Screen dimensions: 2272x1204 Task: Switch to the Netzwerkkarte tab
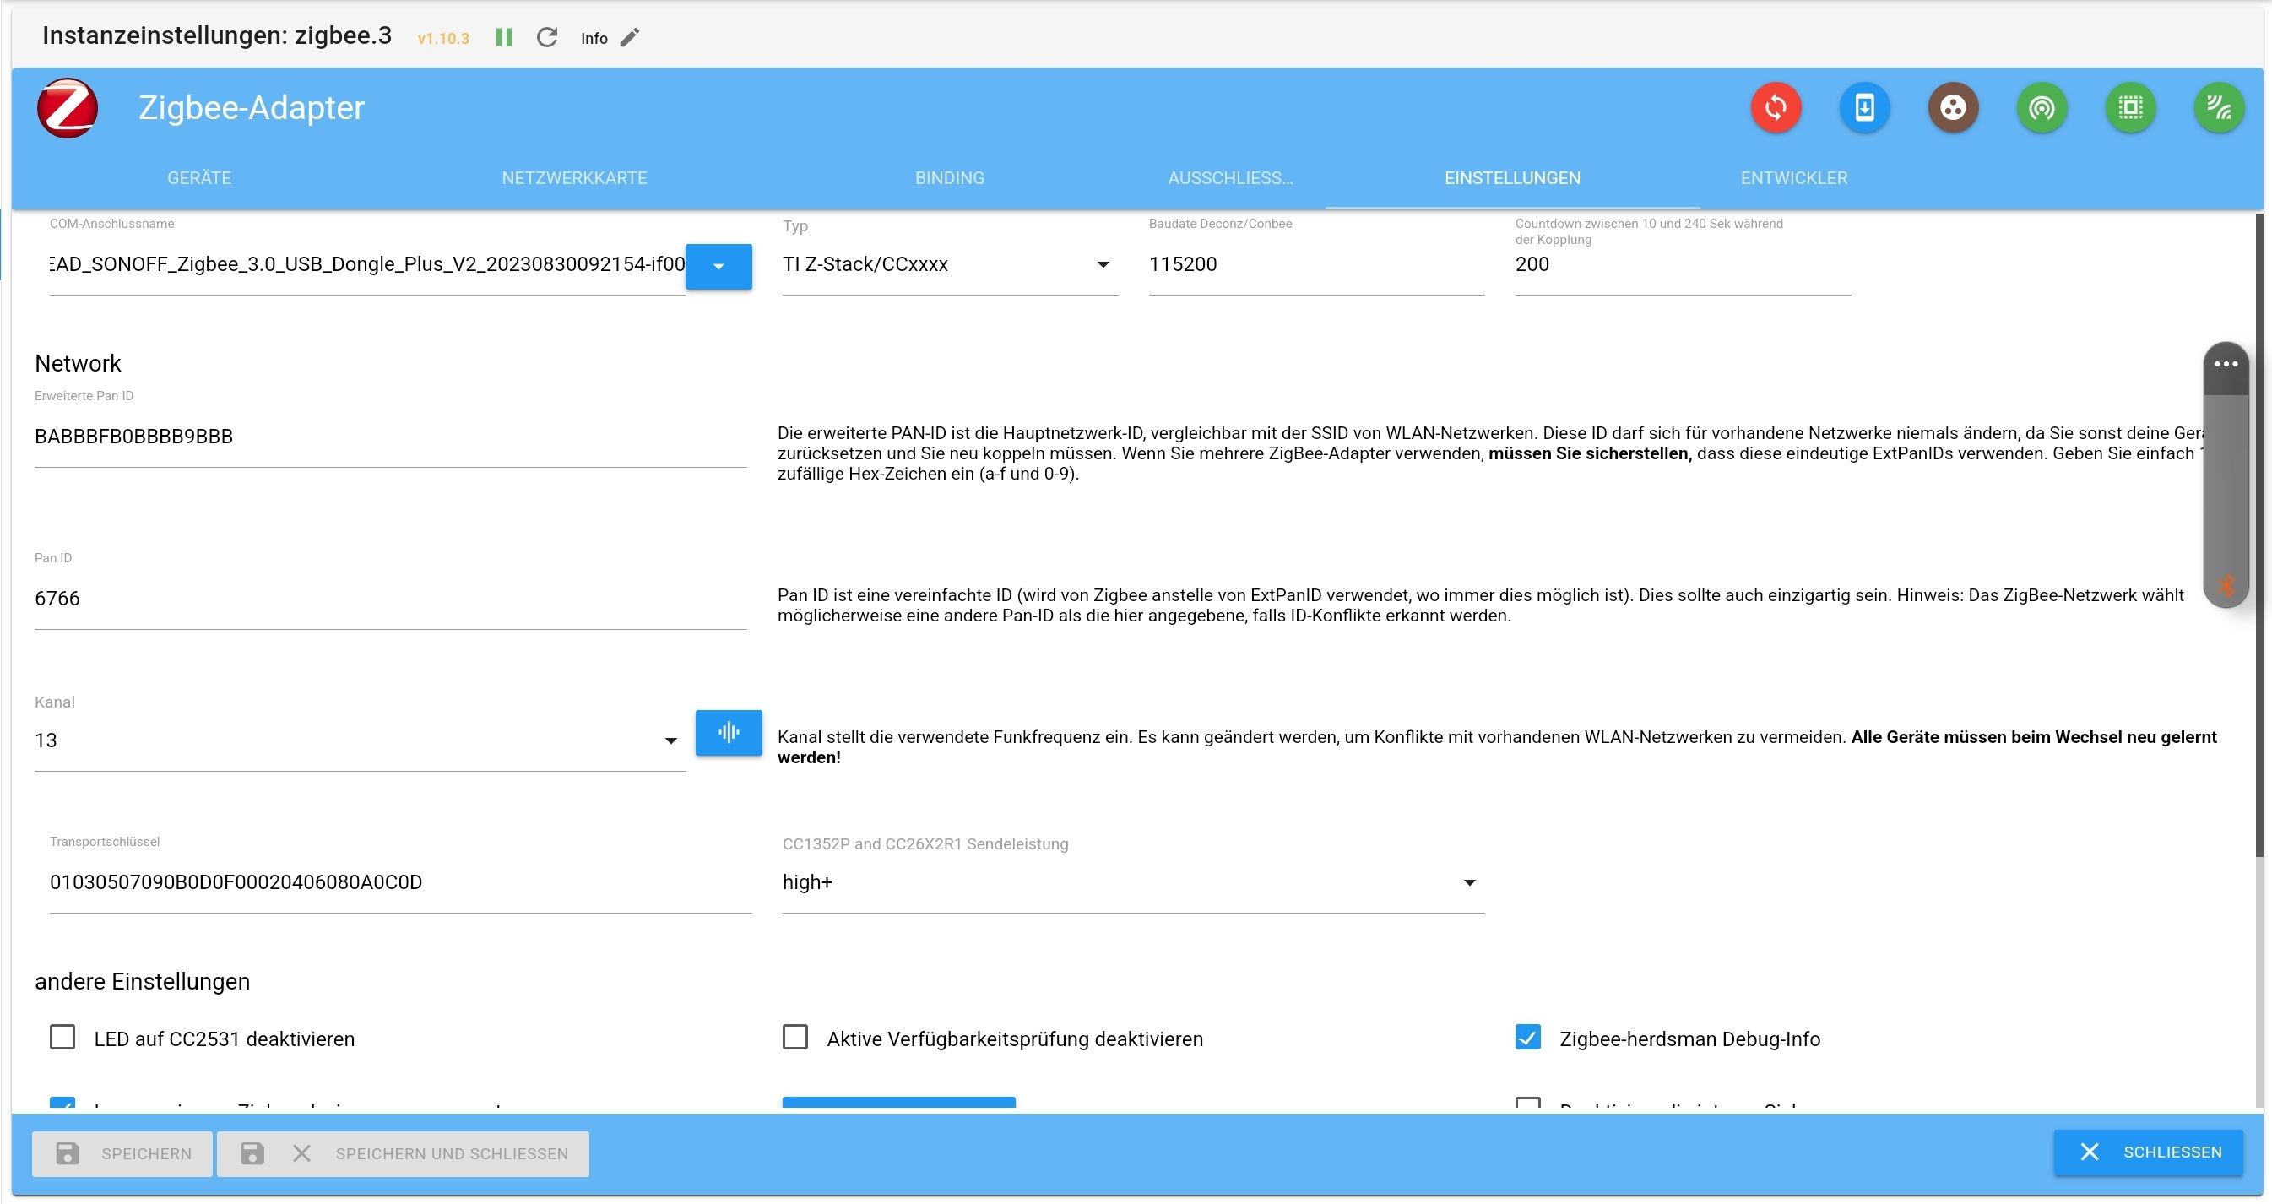[574, 178]
